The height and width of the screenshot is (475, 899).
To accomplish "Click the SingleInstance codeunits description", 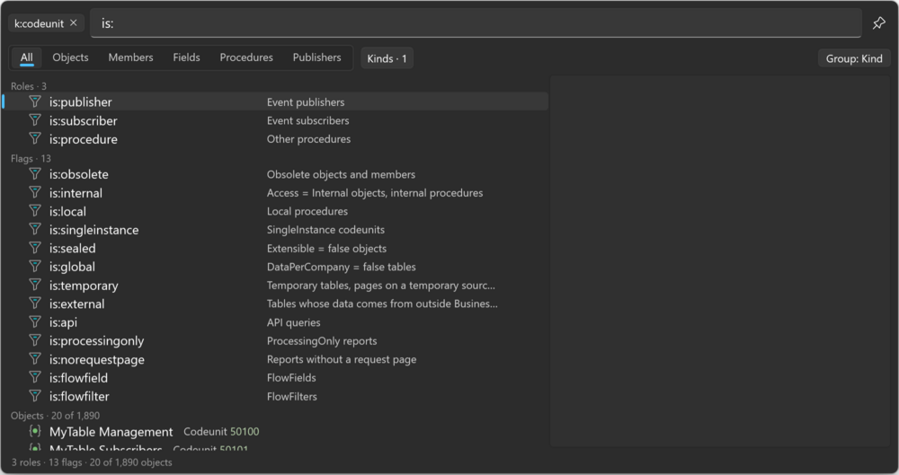I will point(325,229).
